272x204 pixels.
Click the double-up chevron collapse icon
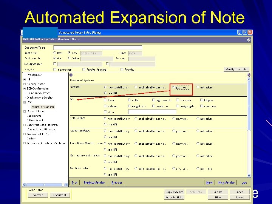pyautogui.click(x=249, y=75)
